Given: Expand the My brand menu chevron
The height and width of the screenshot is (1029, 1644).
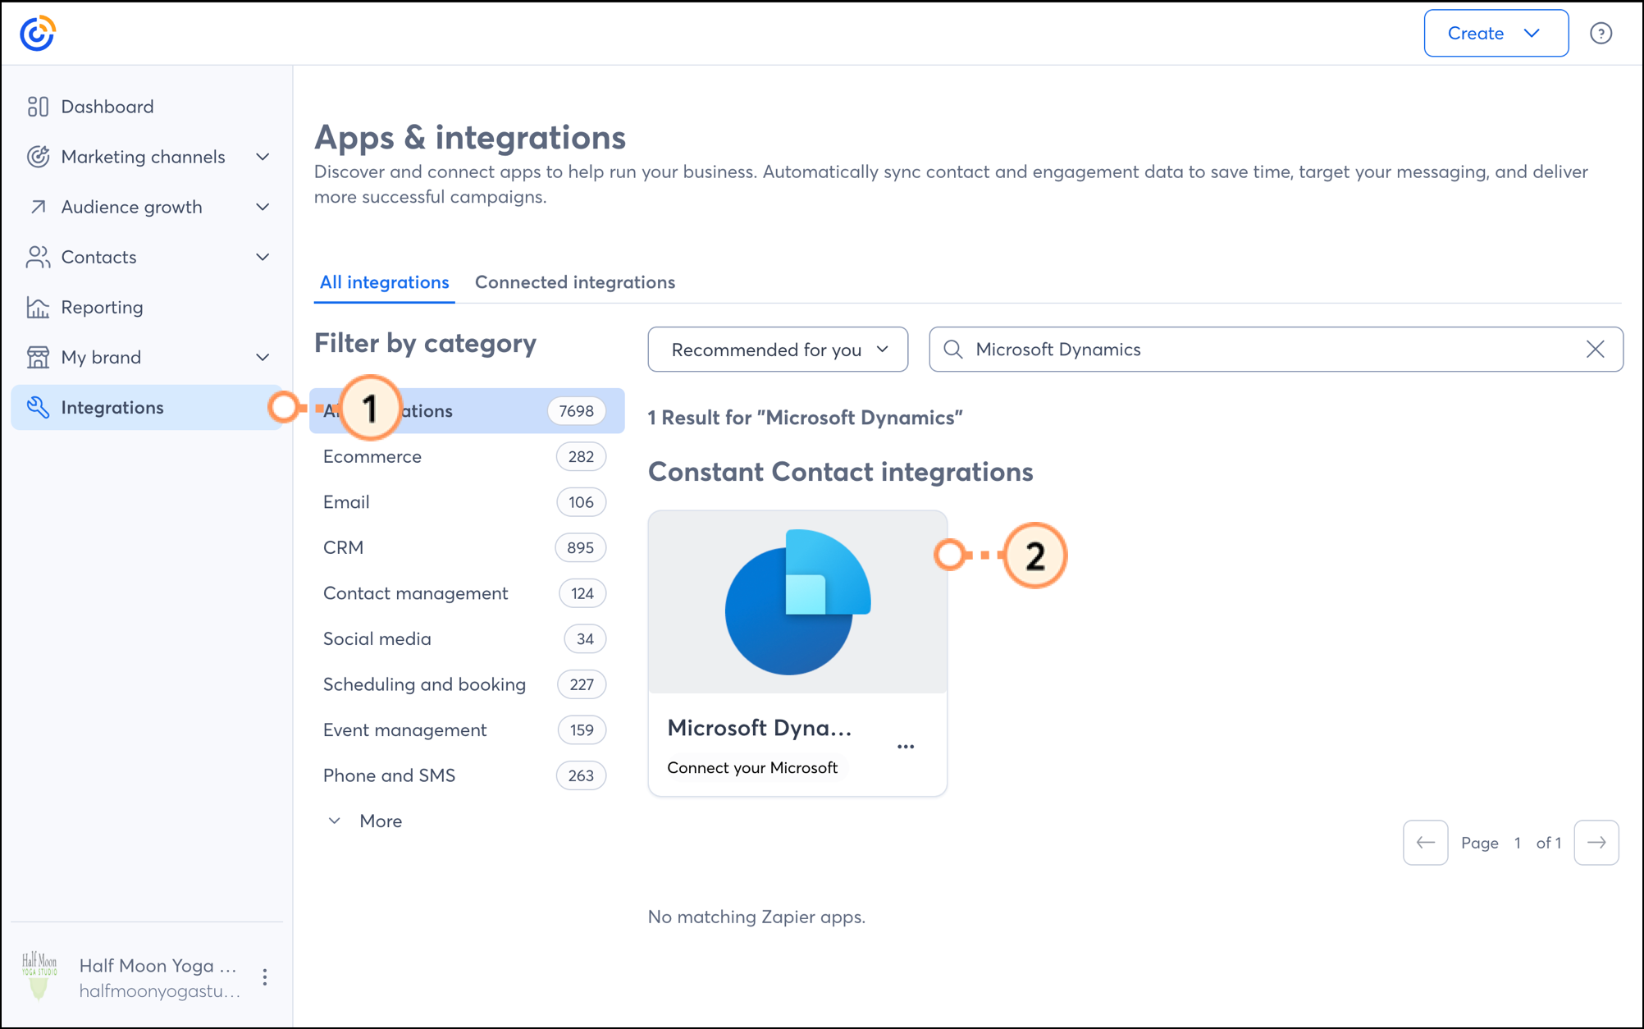Looking at the screenshot, I should point(263,357).
